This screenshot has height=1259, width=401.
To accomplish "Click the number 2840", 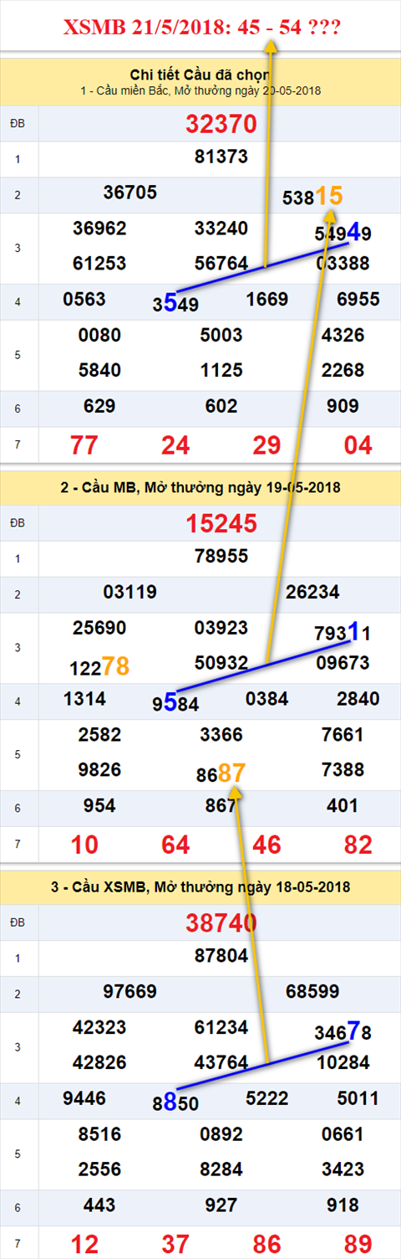I will pos(358,699).
